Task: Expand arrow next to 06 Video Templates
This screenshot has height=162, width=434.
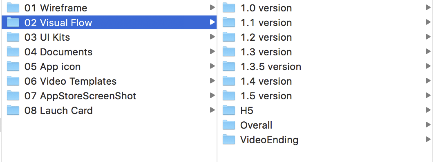Action: [x=212, y=81]
